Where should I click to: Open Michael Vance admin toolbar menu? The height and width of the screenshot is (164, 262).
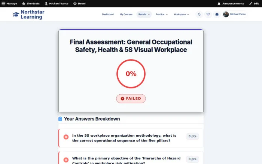point(57,3)
